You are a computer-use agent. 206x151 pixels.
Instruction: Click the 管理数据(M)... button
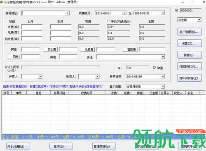[104, 146]
